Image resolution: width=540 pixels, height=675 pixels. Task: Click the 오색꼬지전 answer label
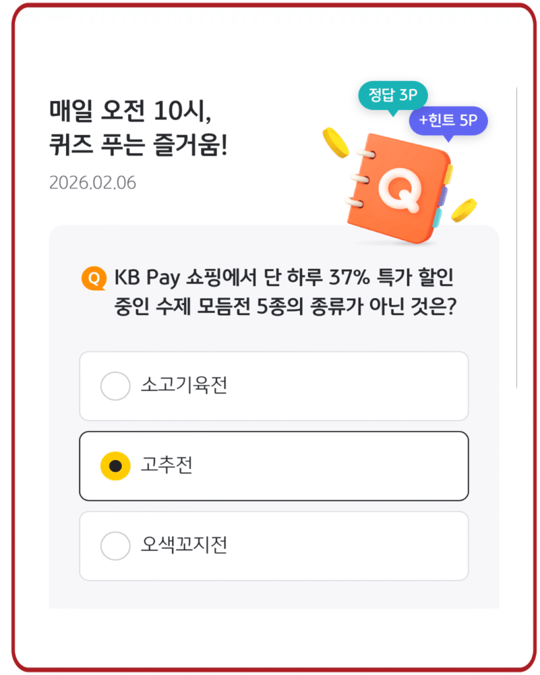tap(183, 546)
